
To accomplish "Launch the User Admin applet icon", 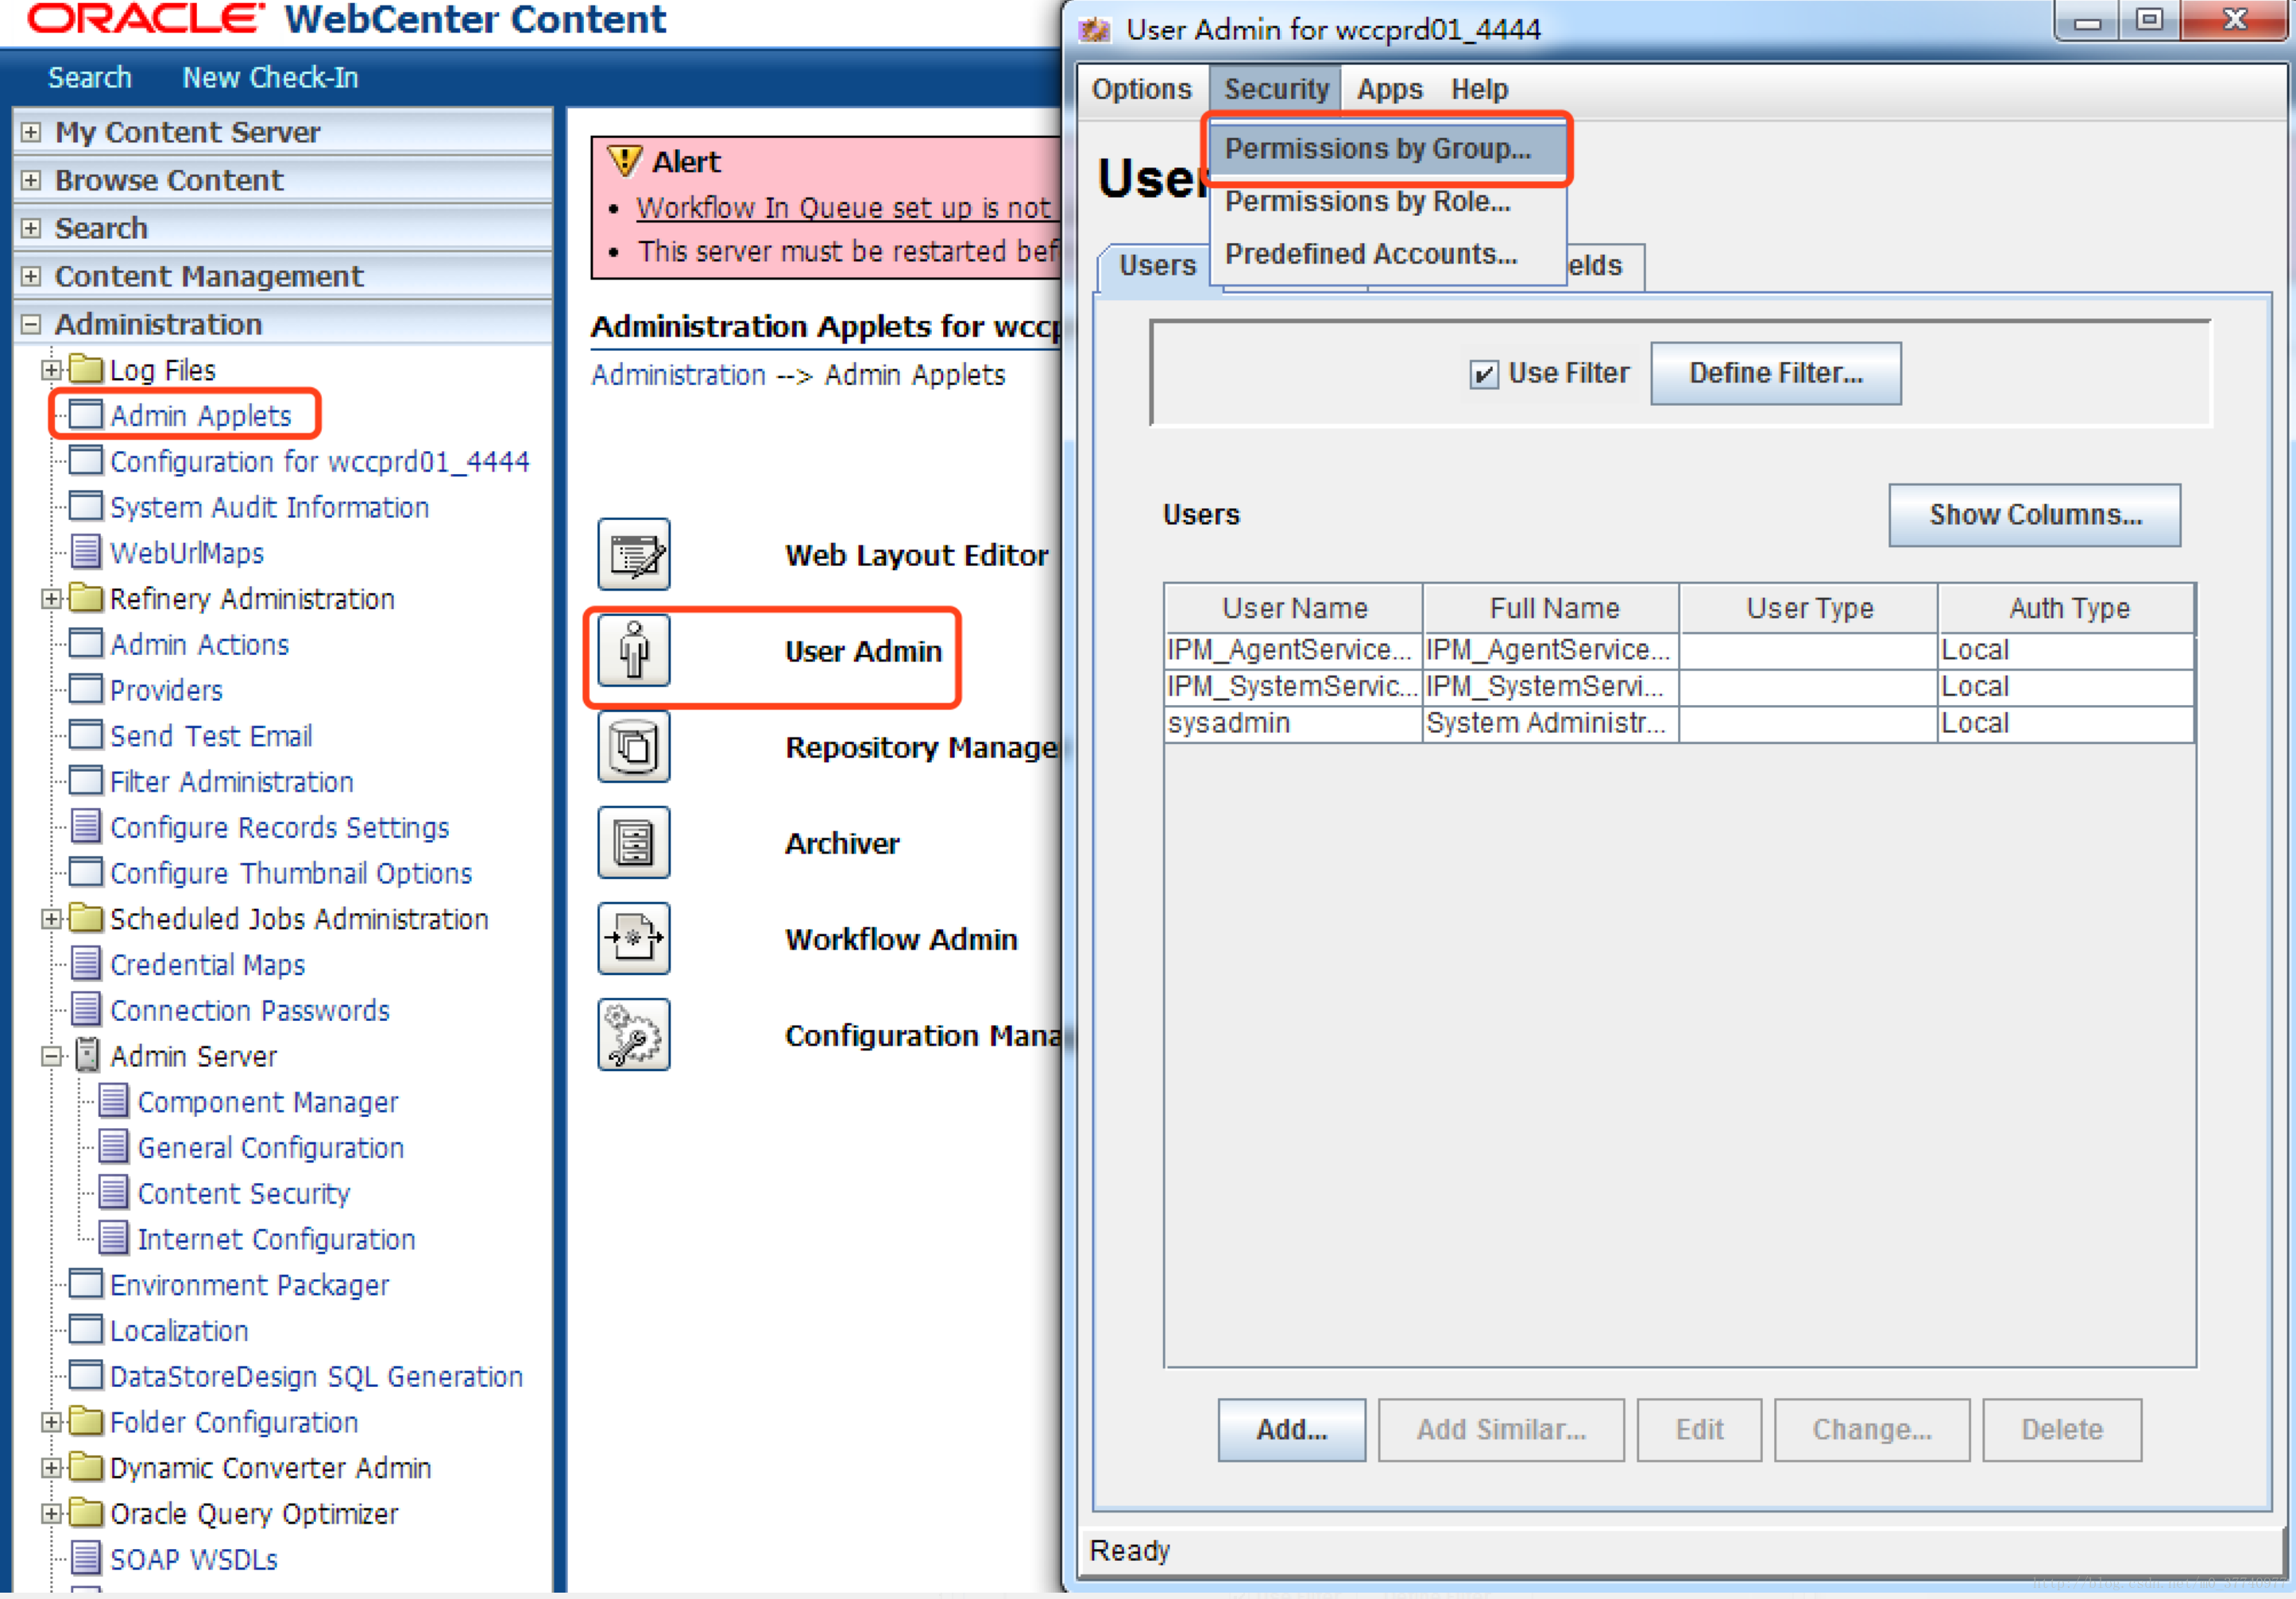I will (633, 650).
